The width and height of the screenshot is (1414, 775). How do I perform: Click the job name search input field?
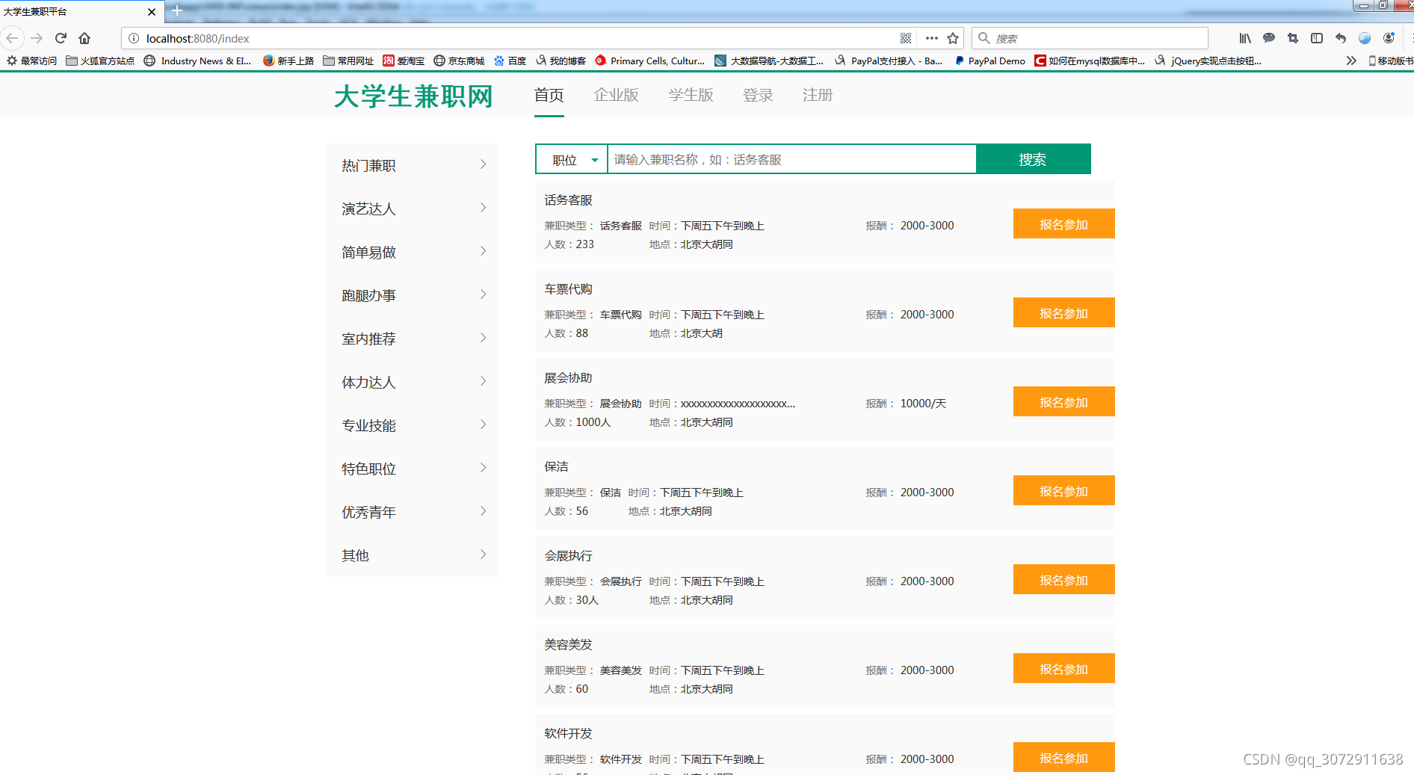coord(791,159)
